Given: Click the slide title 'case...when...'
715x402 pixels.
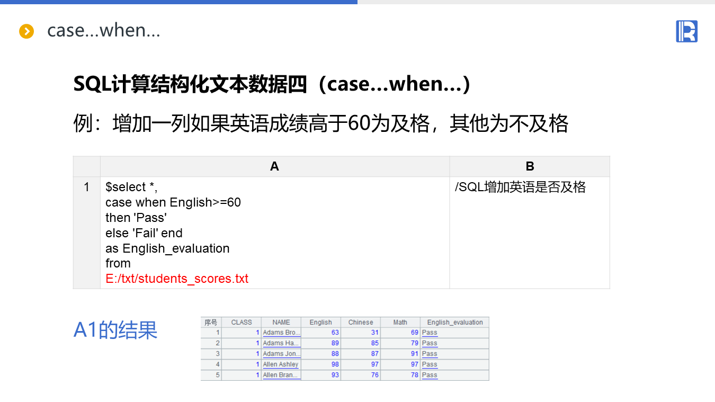Looking at the screenshot, I should click(x=104, y=30).
